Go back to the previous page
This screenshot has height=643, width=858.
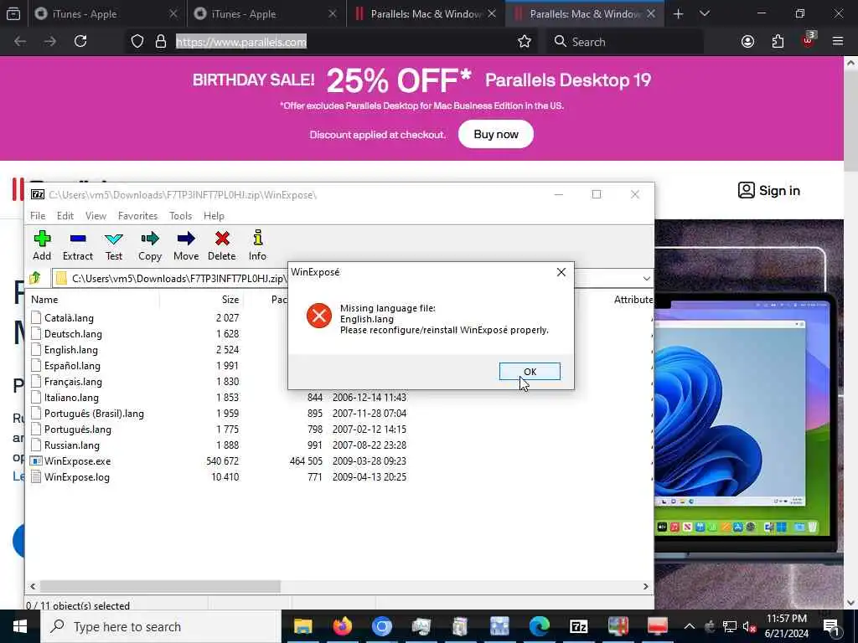click(20, 41)
